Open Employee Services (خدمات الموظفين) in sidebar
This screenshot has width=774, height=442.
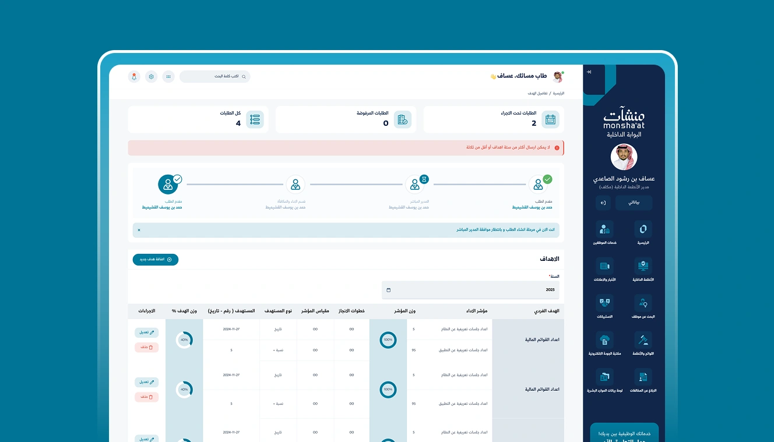tap(604, 229)
